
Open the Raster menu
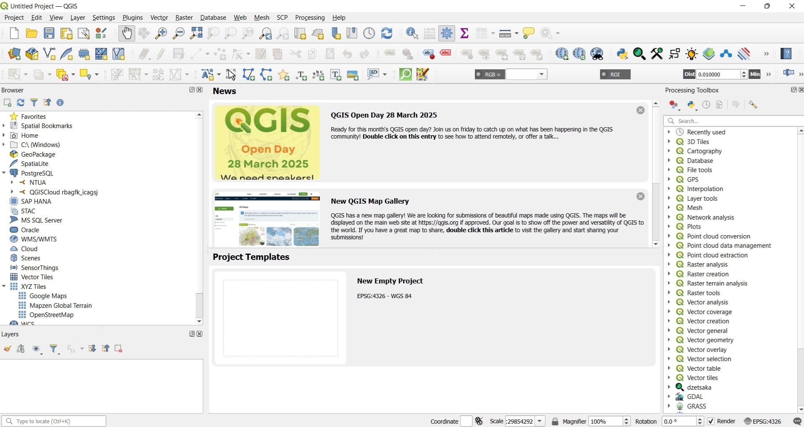coord(184,18)
